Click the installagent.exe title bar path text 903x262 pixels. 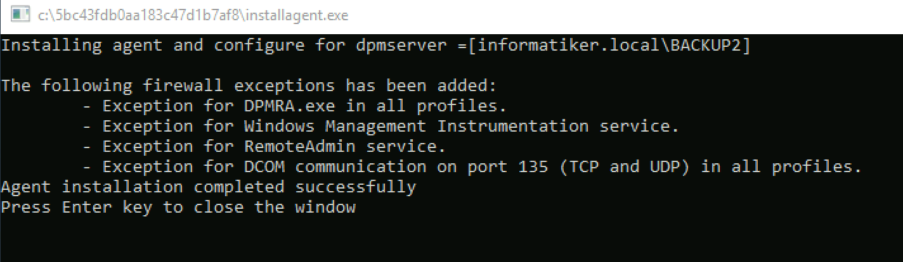point(193,16)
